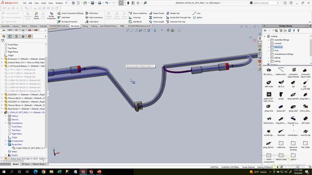This screenshot has width=312, height=175.
Task: Open the electrical folder in Design Library
Action: pos(276,47)
